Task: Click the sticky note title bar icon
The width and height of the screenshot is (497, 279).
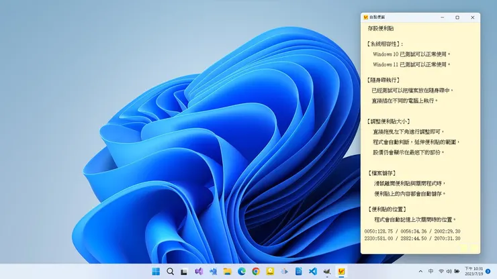Action: (366, 17)
